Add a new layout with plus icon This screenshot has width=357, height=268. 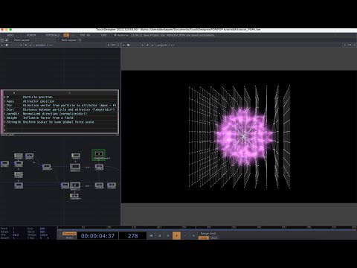(80, 40)
